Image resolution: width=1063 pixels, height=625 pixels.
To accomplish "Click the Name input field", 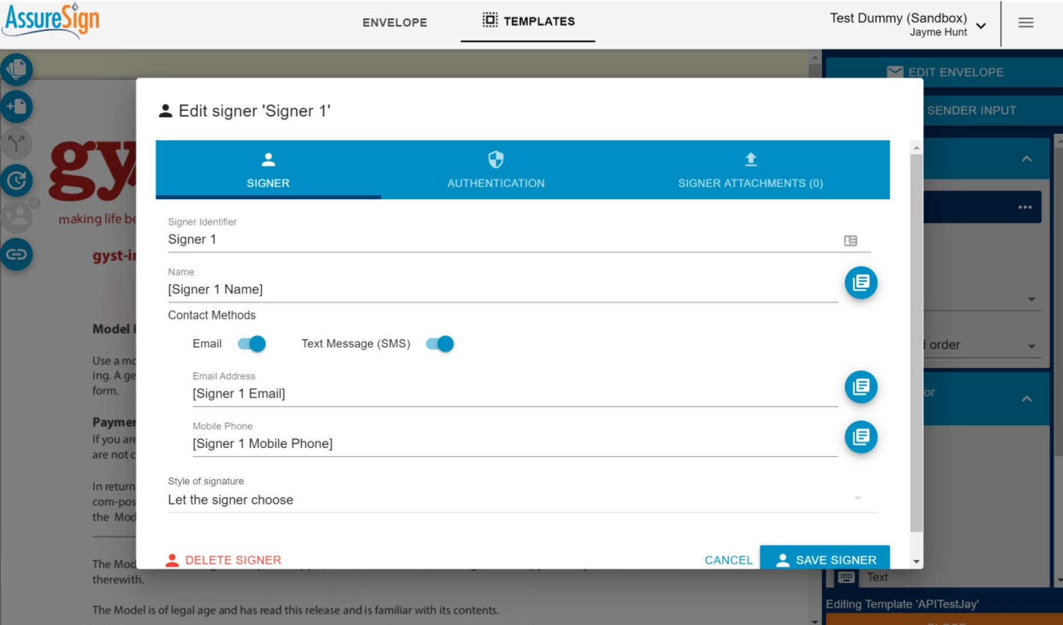I will pos(503,290).
